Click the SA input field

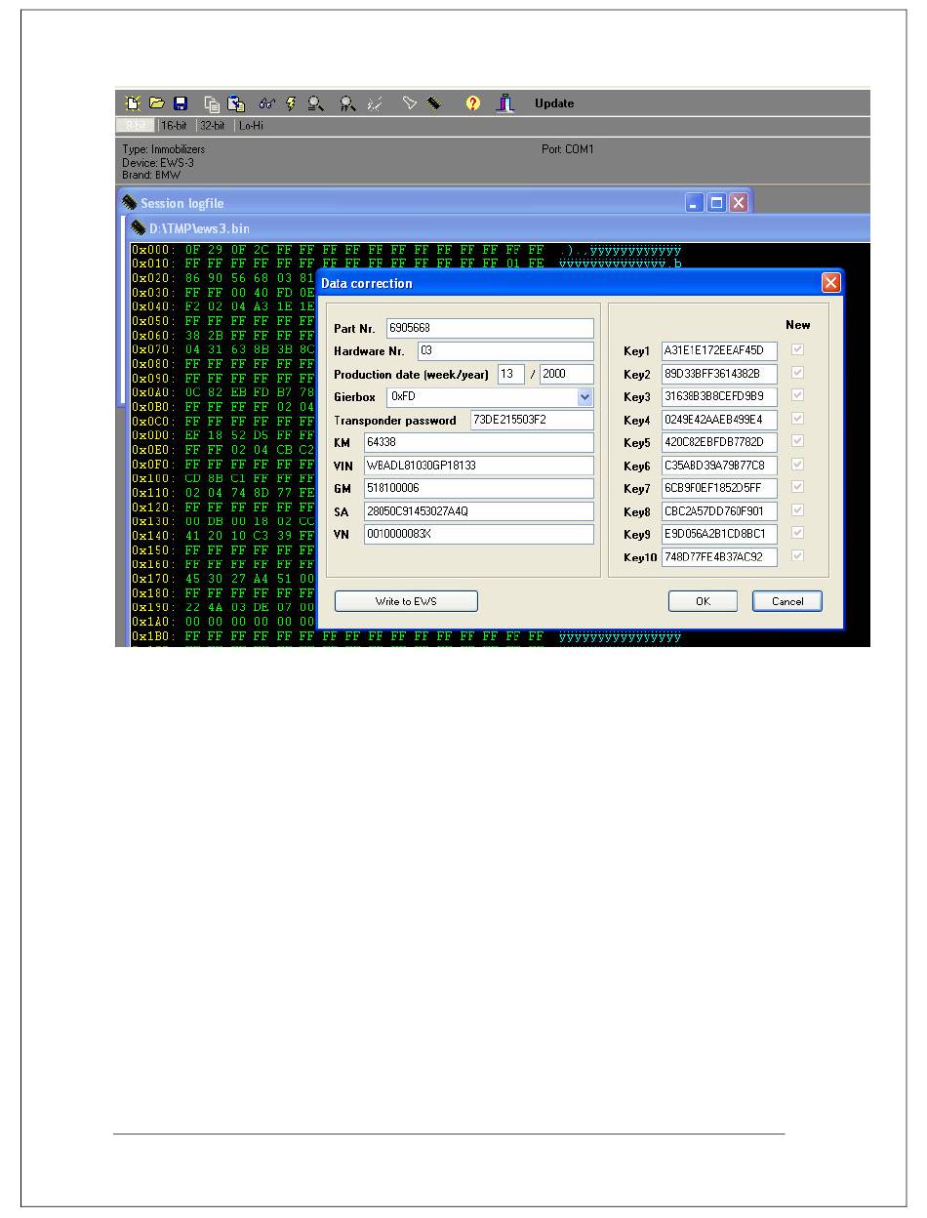click(479, 512)
